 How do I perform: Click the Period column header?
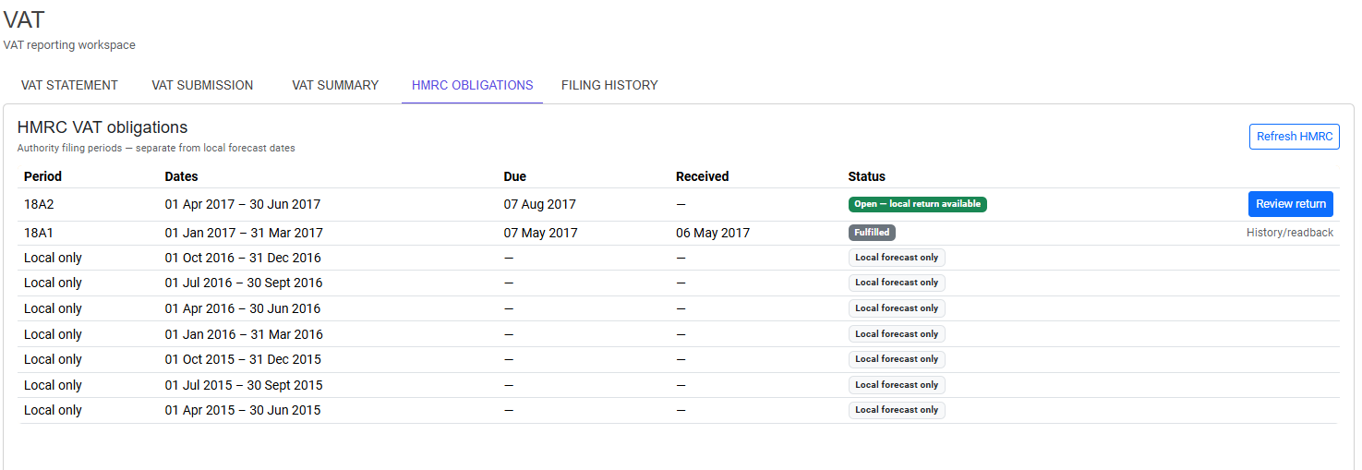[42, 176]
